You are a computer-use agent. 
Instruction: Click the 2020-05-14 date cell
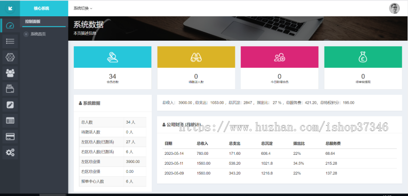click(174, 153)
